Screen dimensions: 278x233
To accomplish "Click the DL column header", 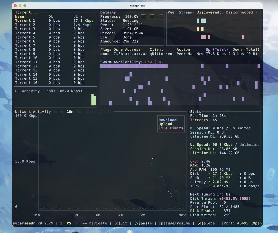I will coord(51,17).
